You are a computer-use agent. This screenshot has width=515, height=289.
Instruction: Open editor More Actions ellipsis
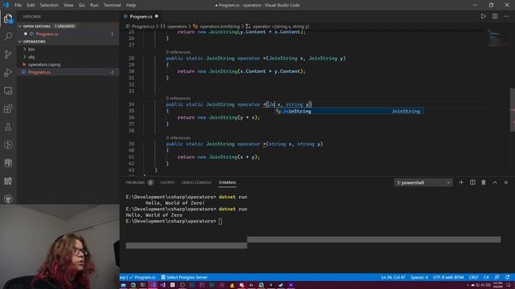pos(506,16)
